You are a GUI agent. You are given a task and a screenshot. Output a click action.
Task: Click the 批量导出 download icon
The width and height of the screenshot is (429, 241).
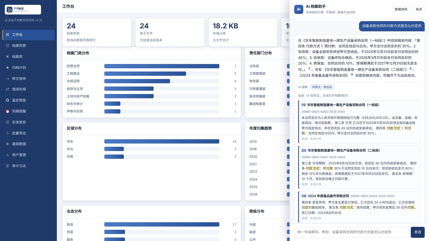[8, 133]
